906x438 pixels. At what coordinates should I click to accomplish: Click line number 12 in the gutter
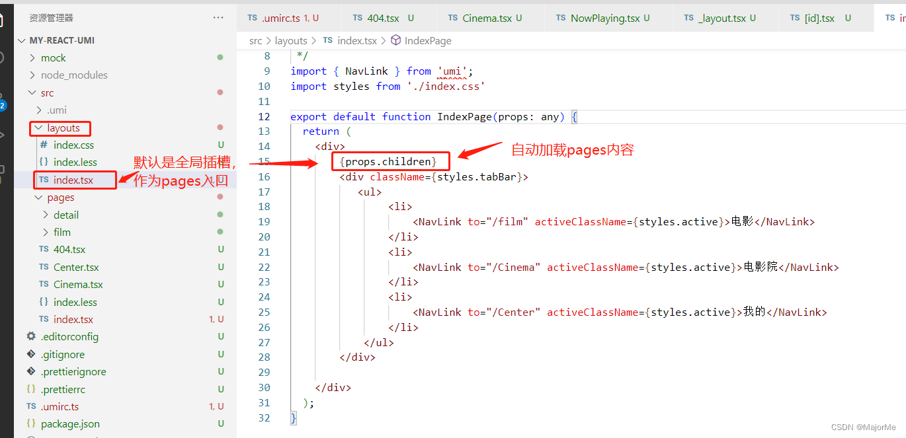[x=264, y=116]
